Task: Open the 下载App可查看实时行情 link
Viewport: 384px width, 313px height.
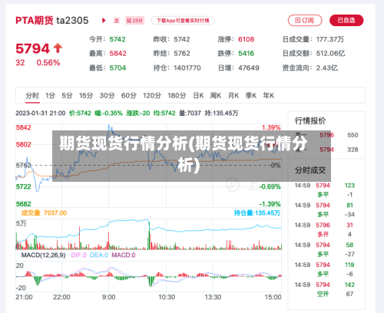Action: tap(183, 21)
